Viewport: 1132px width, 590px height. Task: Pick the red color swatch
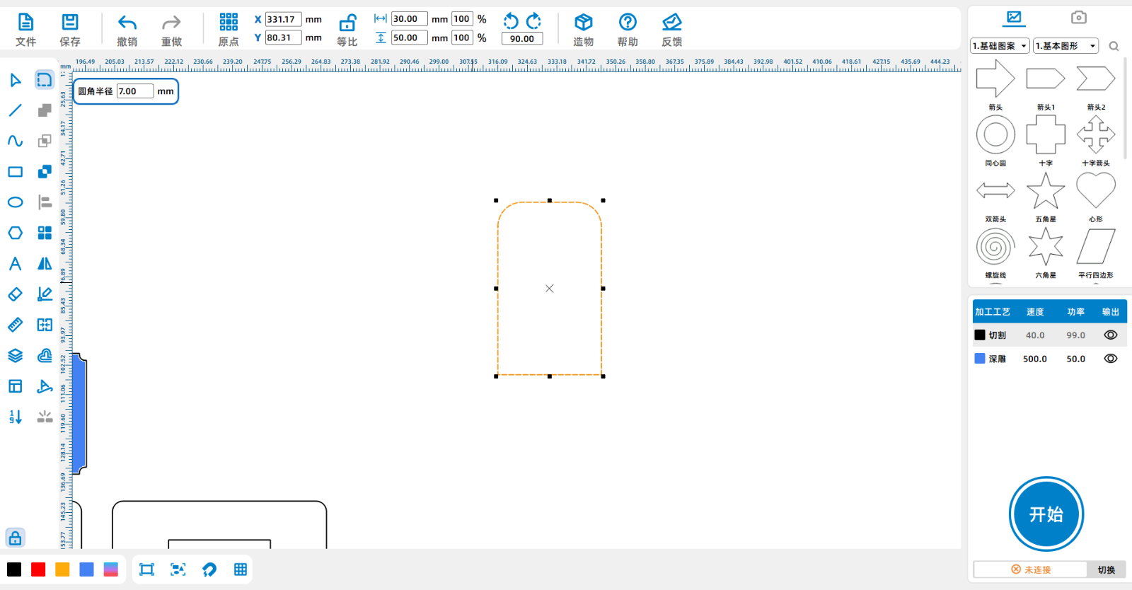(38, 569)
